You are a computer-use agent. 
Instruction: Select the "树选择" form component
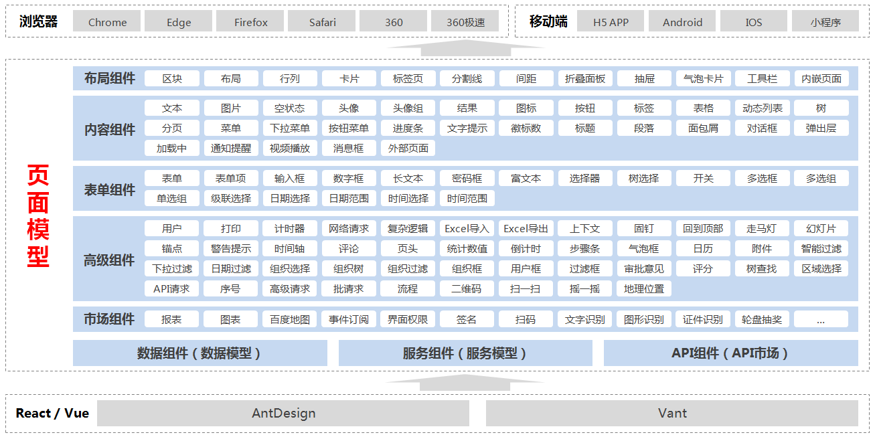[x=644, y=178]
